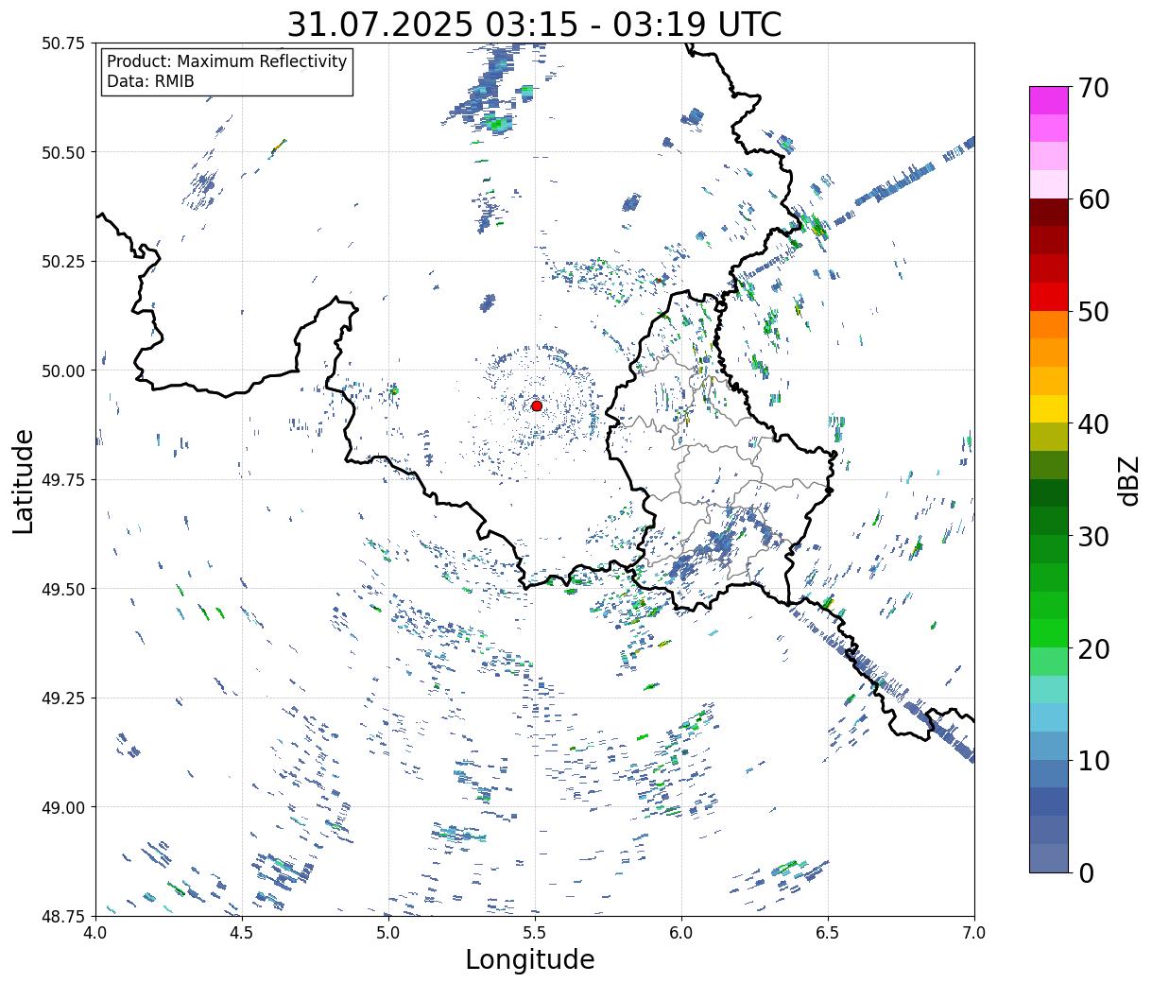Click the Latitude axis label
Image resolution: width=1152 pixels, height=983 pixels.
[x=24, y=480]
